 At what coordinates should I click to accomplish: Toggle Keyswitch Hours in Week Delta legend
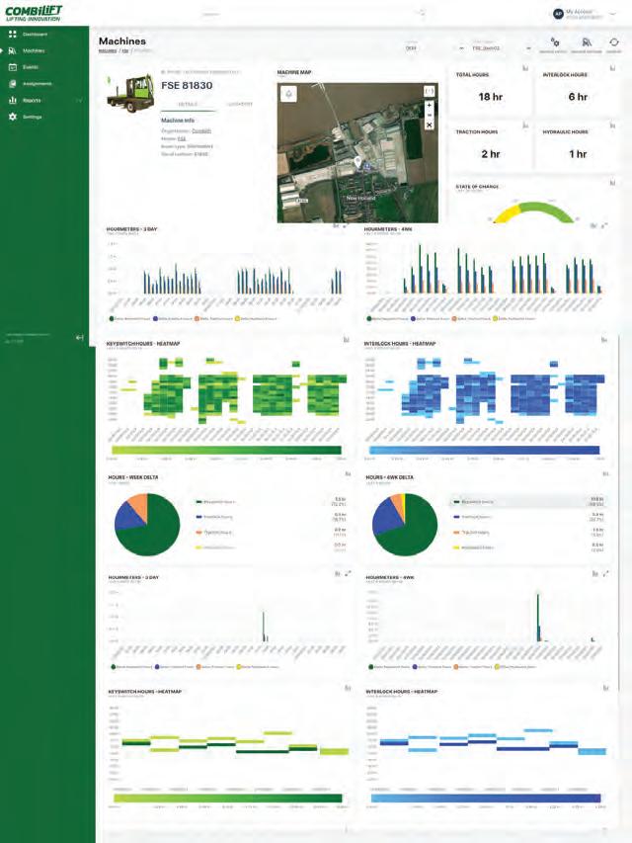pos(215,502)
